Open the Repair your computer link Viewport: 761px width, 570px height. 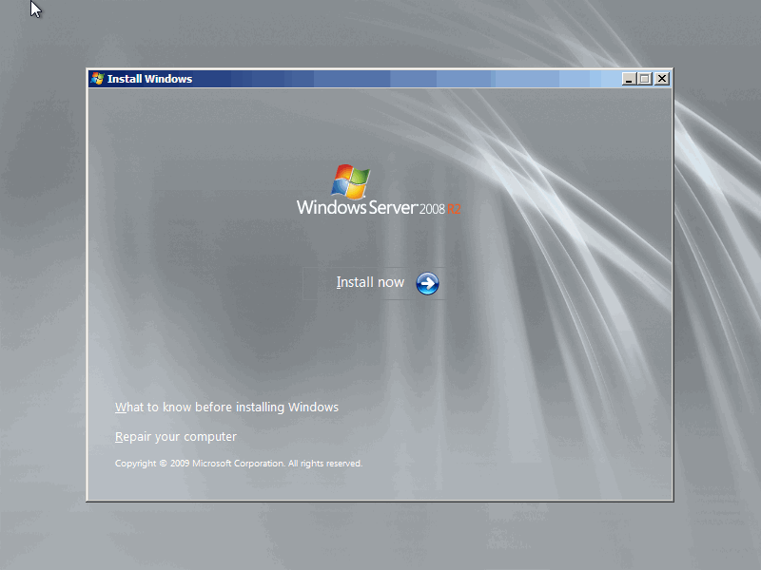(x=176, y=437)
